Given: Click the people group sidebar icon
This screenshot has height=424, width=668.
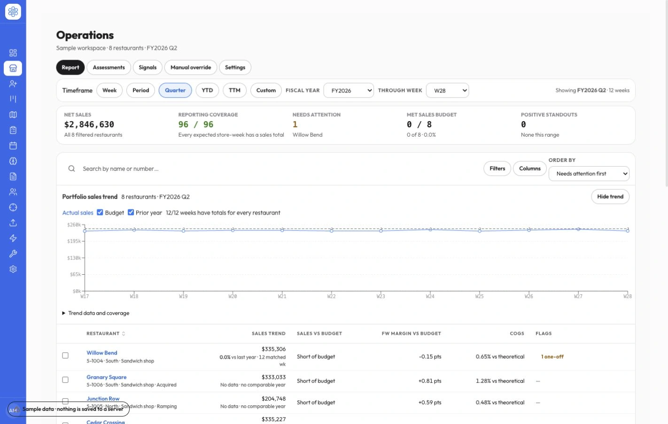Looking at the screenshot, I should click(13, 192).
